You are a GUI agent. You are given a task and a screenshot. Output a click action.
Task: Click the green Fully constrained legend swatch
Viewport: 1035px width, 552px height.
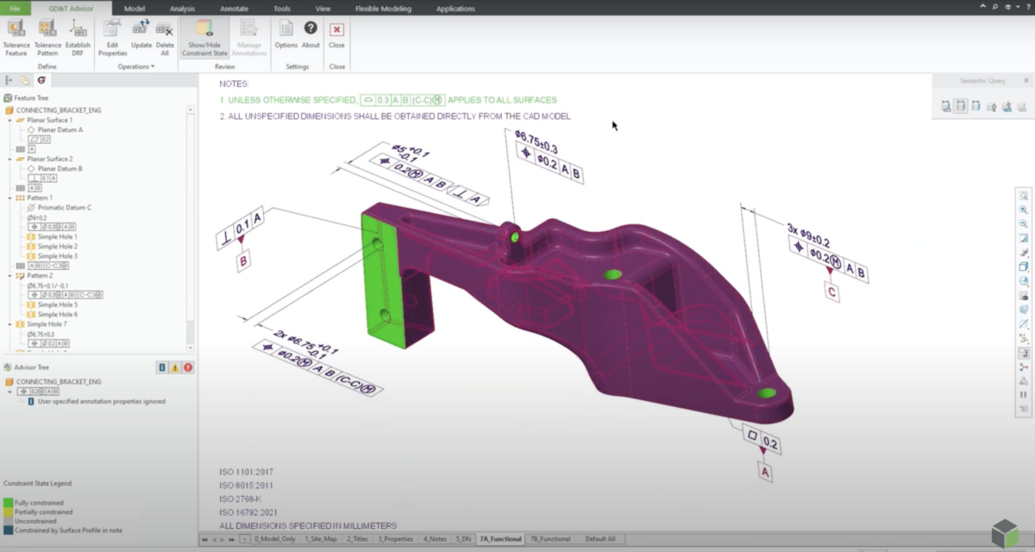9,502
